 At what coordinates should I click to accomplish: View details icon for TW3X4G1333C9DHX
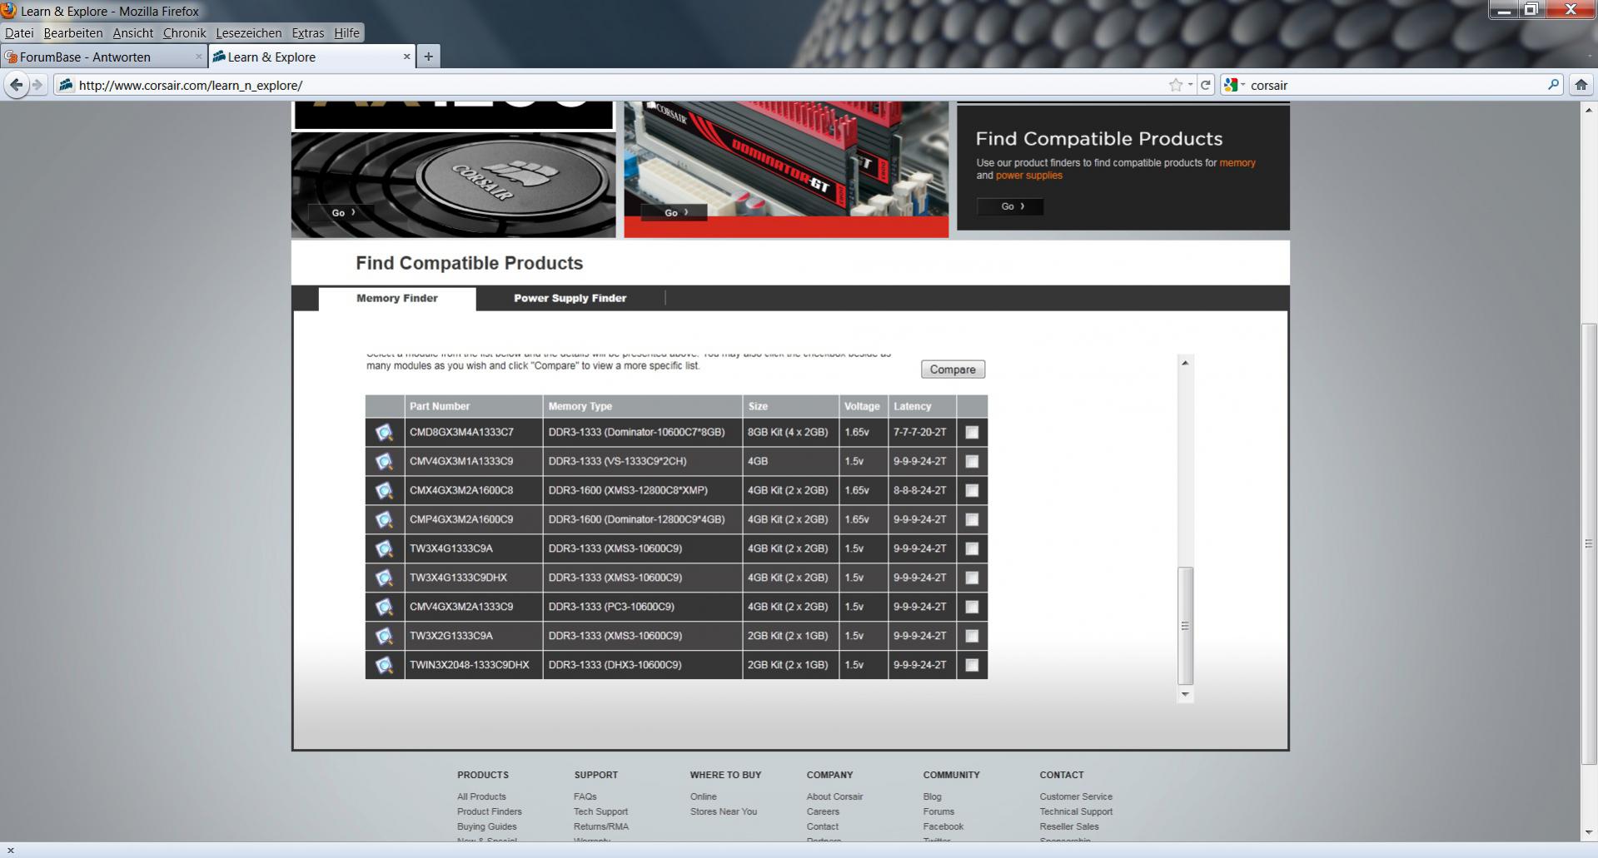point(384,578)
